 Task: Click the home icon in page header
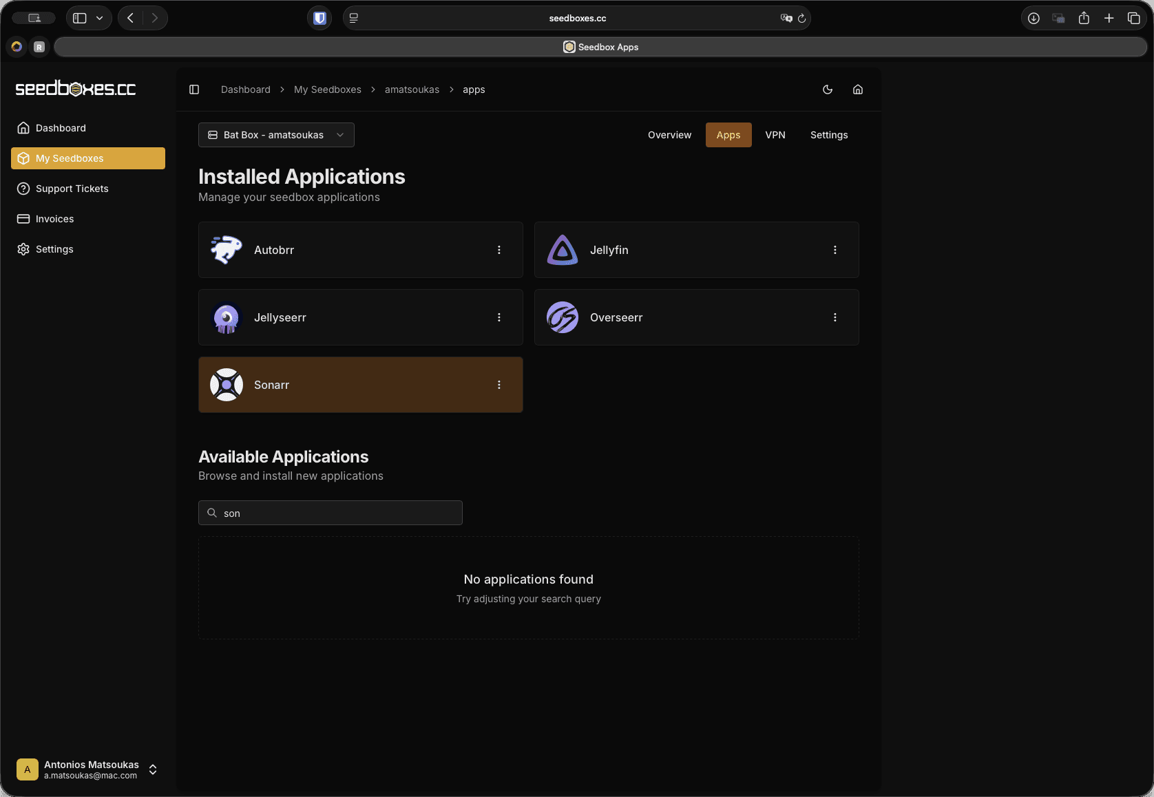pyautogui.click(x=858, y=89)
